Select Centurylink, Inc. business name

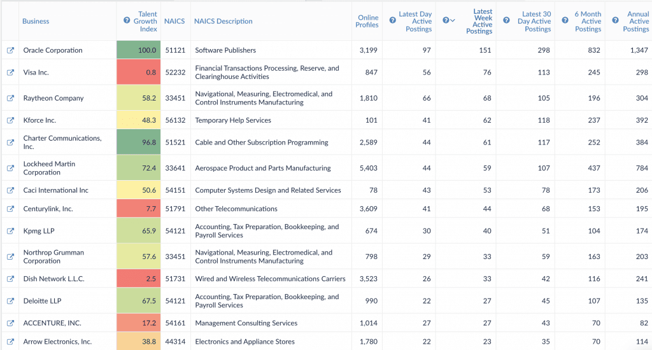pos(48,209)
